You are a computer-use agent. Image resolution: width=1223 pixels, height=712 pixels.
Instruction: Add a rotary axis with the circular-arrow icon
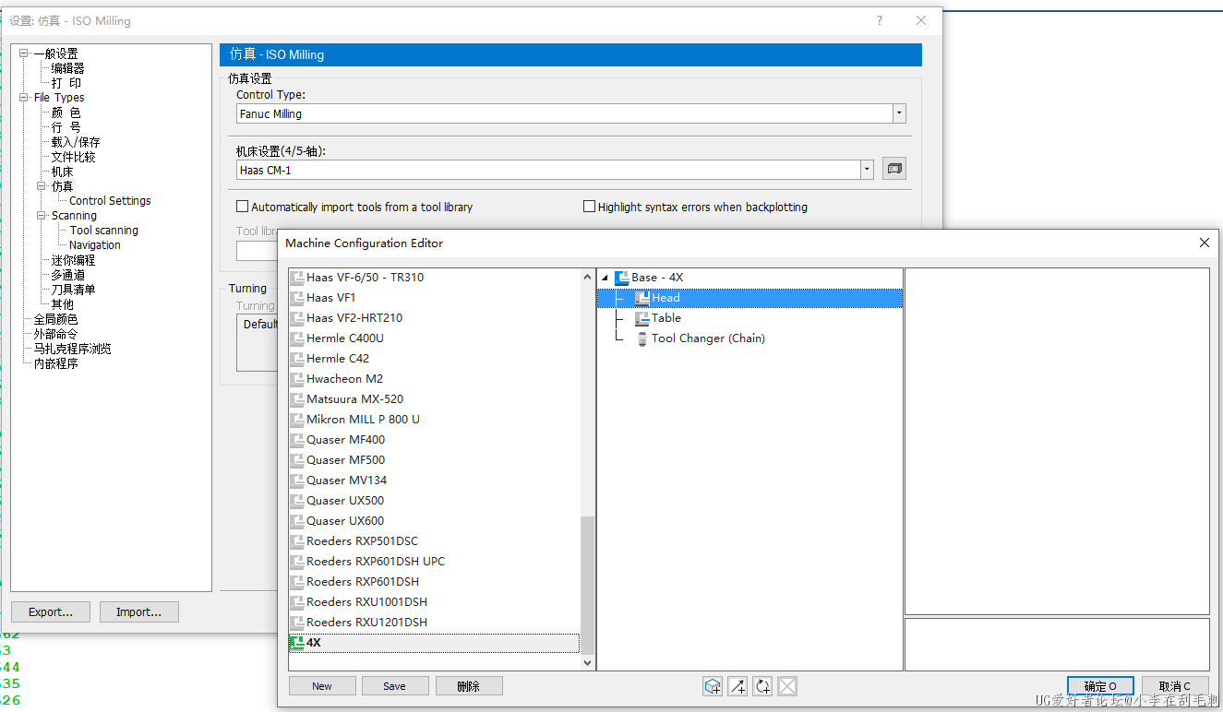point(762,686)
